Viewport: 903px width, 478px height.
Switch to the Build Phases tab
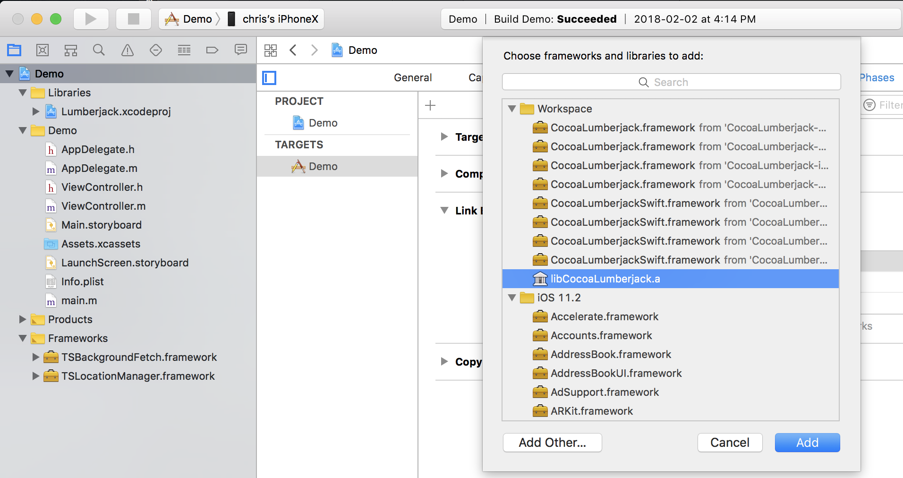[877, 77]
